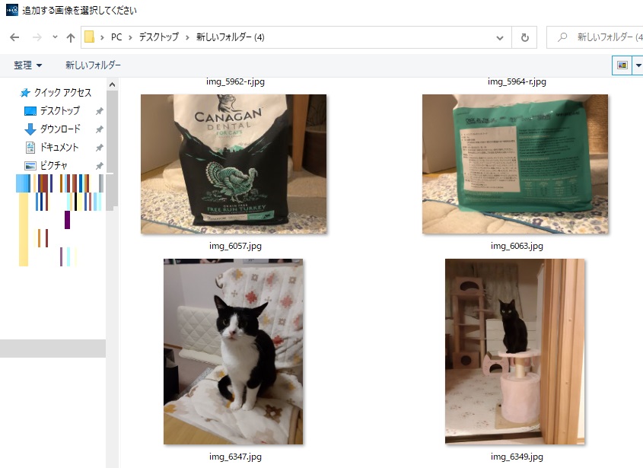Select クイック アクセス in navigation pane
The width and height of the screenshot is (643, 468).
coord(62,93)
